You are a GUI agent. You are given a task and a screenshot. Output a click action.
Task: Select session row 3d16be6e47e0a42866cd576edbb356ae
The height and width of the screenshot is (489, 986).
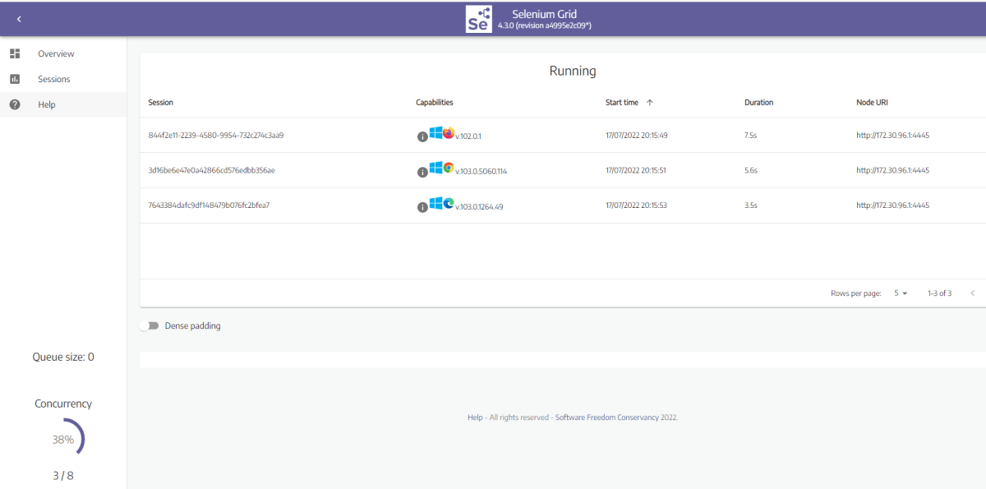coord(212,170)
